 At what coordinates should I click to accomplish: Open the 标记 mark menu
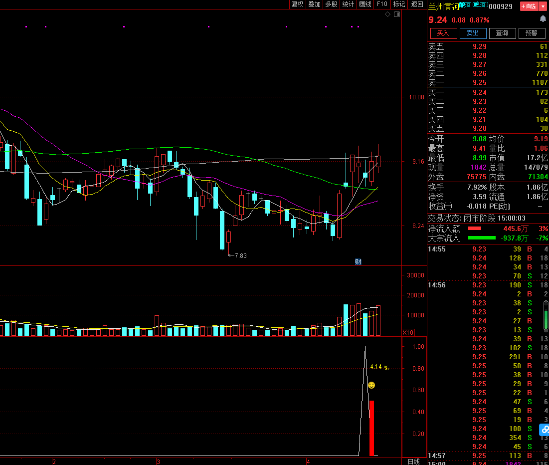[x=399, y=4]
